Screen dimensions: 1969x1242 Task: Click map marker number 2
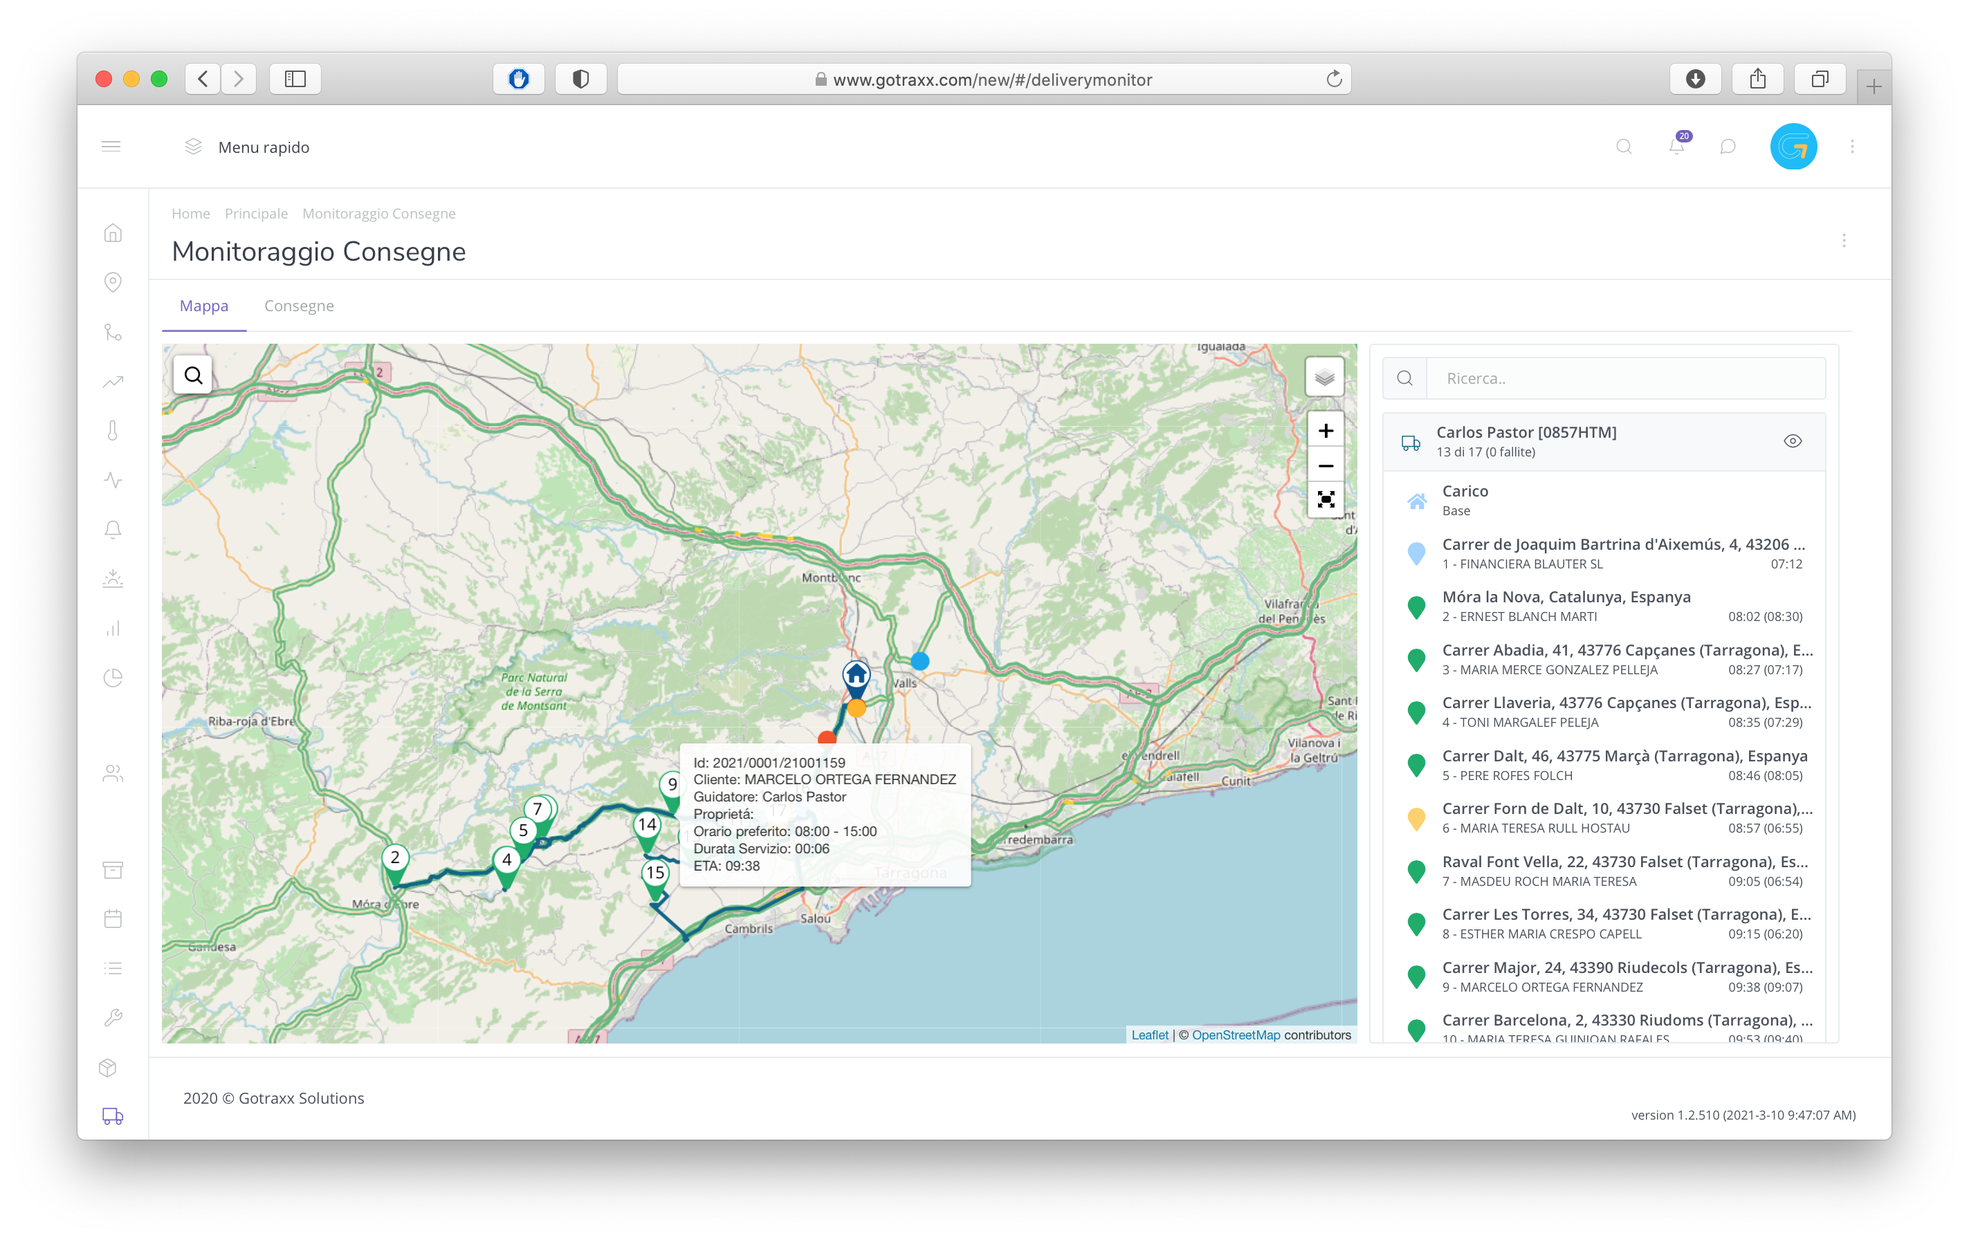tap(395, 863)
